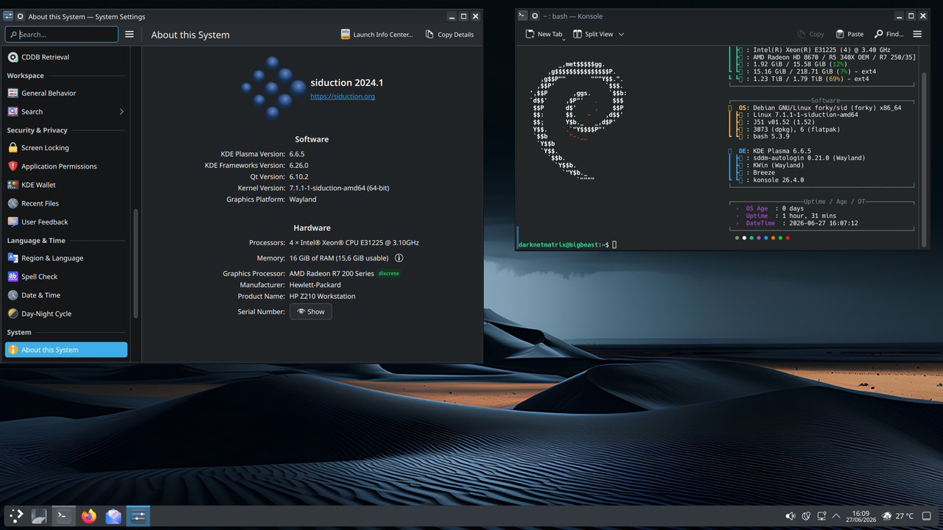Image resolution: width=943 pixels, height=530 pixels.
Task: Toggle the Konsole pin-on-all-desktops button
Action: 534,15
